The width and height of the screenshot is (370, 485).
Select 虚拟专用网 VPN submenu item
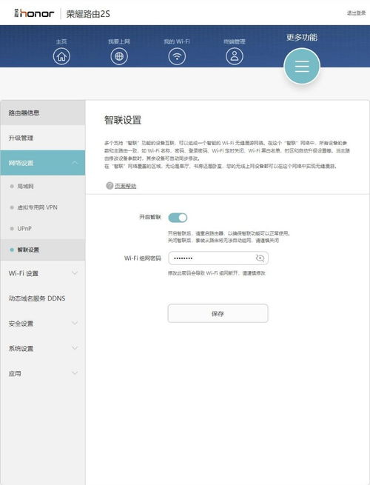click(x=43, y=207)
